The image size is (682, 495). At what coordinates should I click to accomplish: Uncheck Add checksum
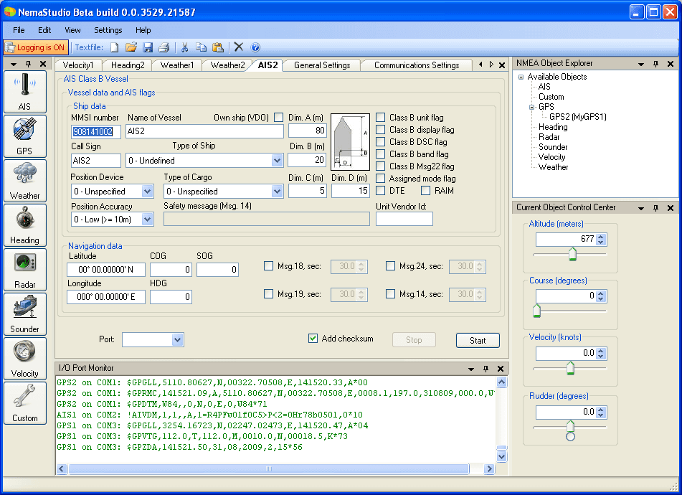(313, 339)
